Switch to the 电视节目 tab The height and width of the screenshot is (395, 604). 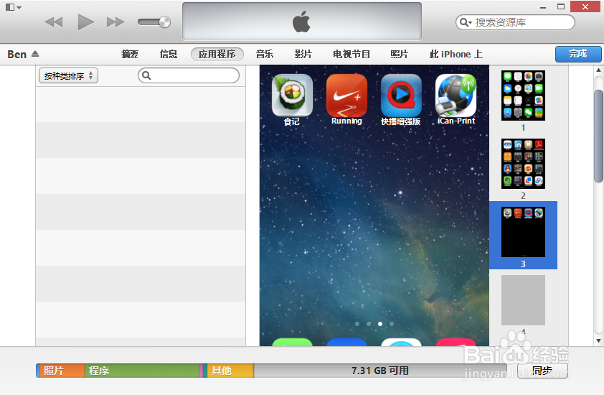click(x=351, y=54)
